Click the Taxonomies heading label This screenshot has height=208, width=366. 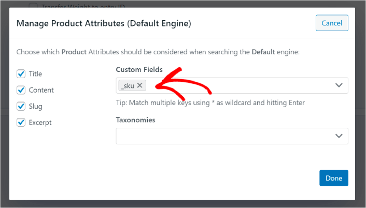pyautogui.click(x=135, y=120)
